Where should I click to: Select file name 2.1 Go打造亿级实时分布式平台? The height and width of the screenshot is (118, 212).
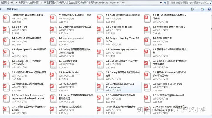(122, 61)
